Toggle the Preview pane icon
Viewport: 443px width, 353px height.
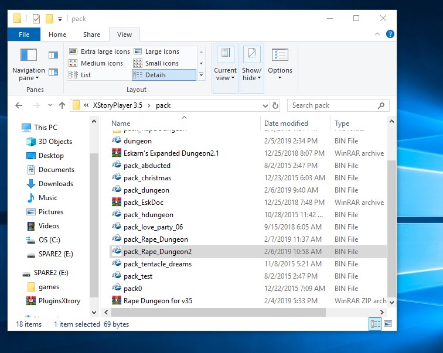point(53,55)
